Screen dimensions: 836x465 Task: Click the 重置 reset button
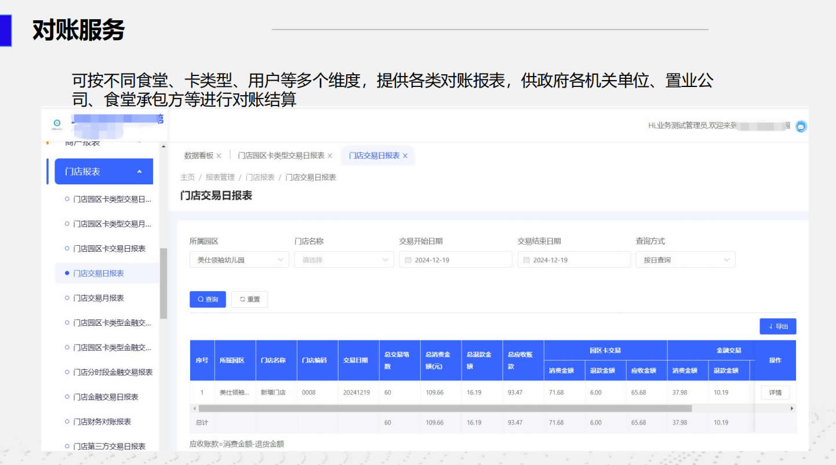click(249, 299)
